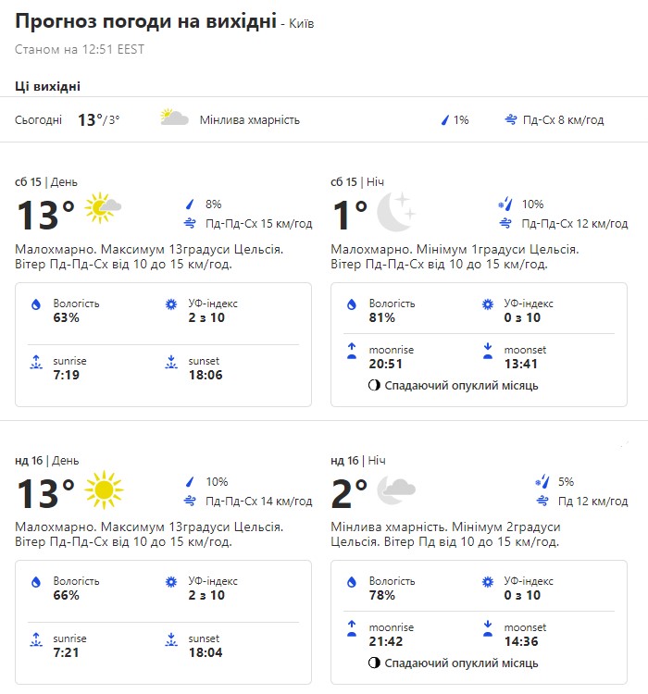The width and height of the screenshot is (648, 694).
Task: Click the waning gibbous moon phase icon for Saturday
Action: (374, 385)
